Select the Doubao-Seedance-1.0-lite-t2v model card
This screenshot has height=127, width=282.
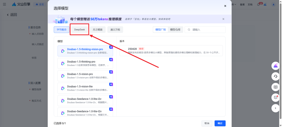click(85, 112)
